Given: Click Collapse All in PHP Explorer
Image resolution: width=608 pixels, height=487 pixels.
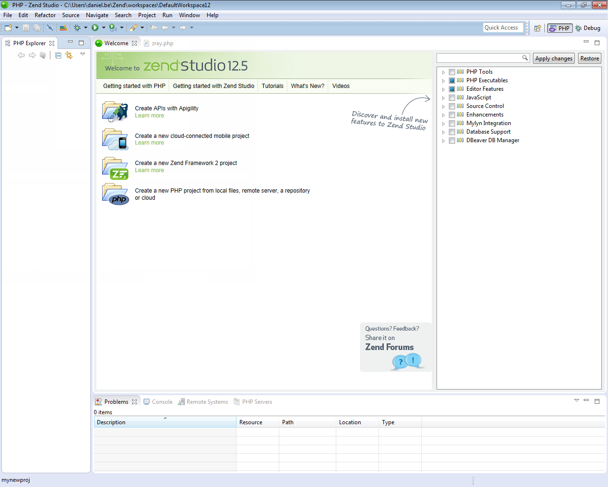Looking at the screenshot, I should [58, 56].
